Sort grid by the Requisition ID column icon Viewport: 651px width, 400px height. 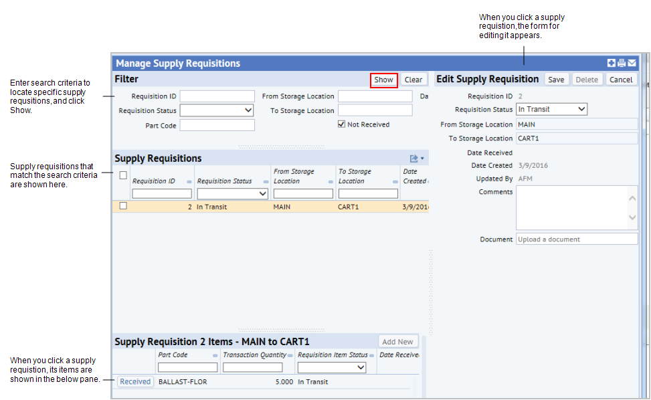(189, 181)
